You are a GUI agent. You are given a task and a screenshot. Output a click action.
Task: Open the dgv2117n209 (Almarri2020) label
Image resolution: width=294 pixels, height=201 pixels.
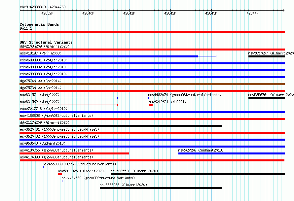tap(45, 122)
